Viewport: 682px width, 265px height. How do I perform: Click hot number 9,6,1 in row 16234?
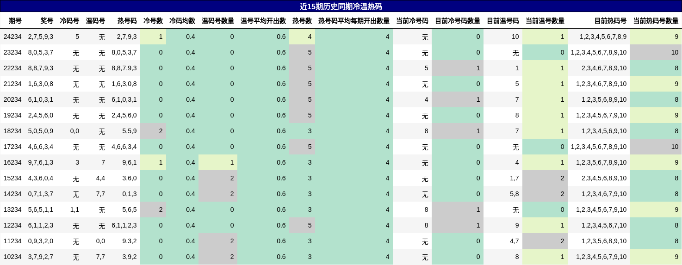point(130,162)
